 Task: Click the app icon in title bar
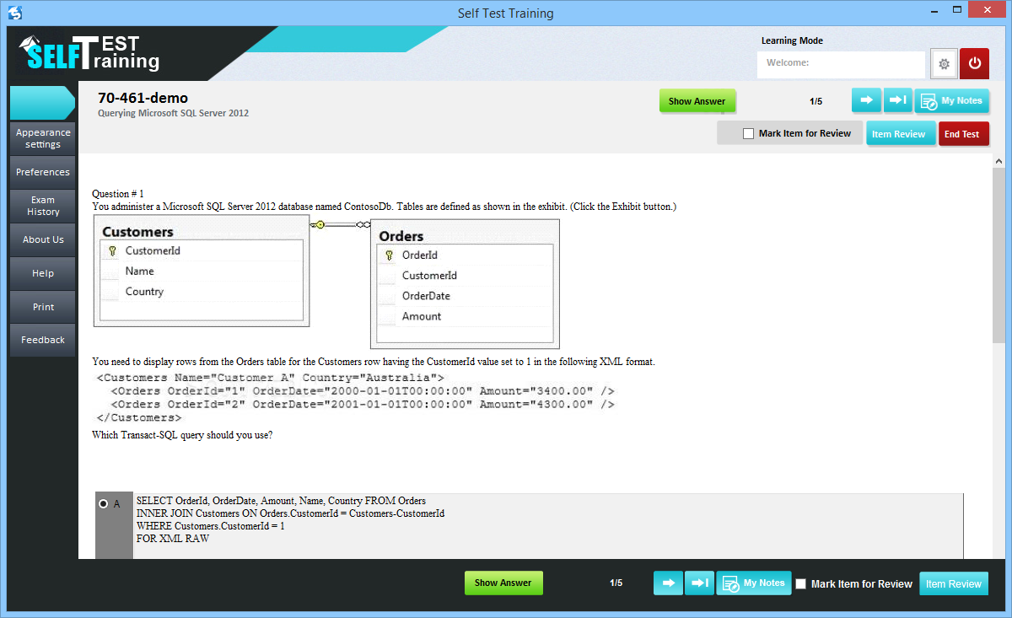[13, 13]
